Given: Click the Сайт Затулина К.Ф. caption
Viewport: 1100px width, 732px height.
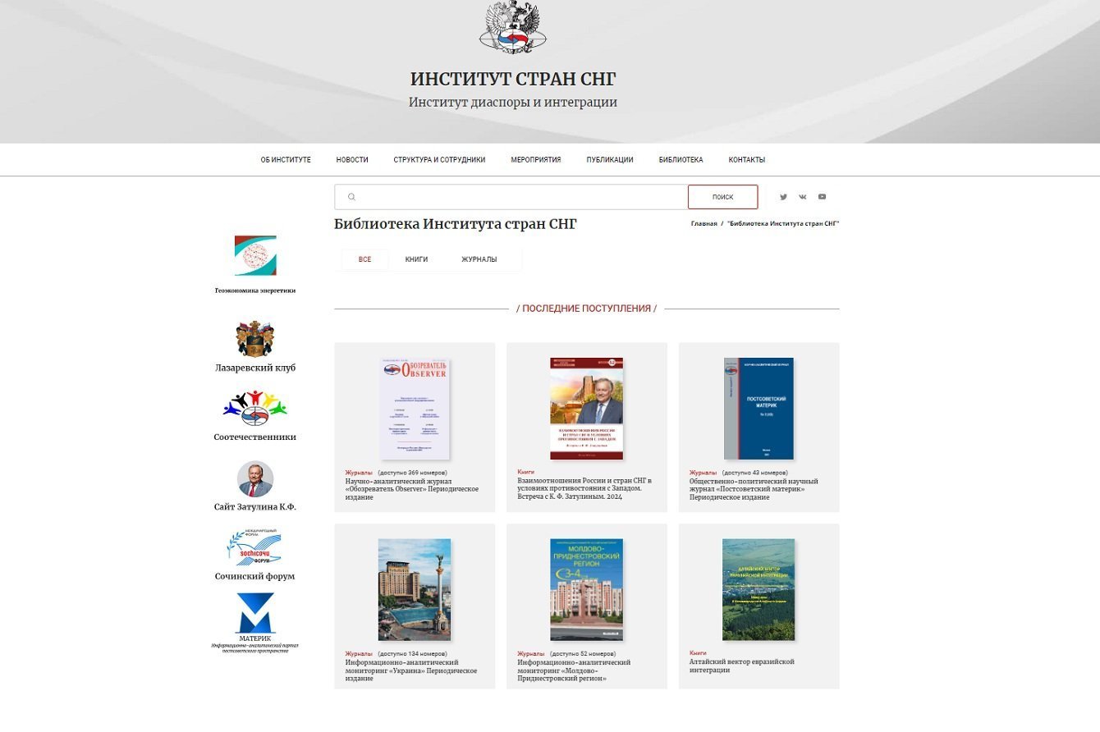Looking at the screenshot, I should tap(255, 507).
